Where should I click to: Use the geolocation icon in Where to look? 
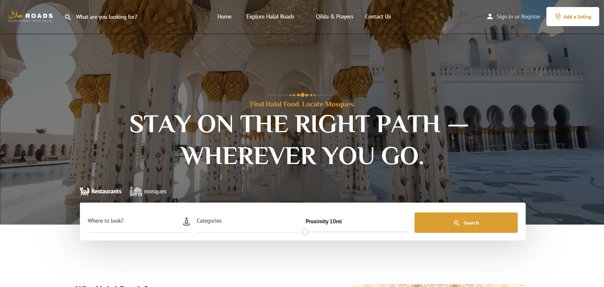(x=187, y=221)
